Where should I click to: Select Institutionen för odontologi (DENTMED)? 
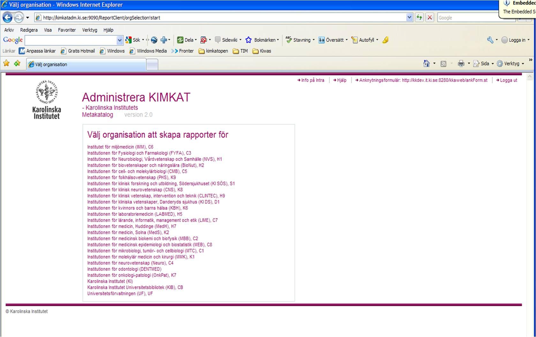click(x=125, y=269)
